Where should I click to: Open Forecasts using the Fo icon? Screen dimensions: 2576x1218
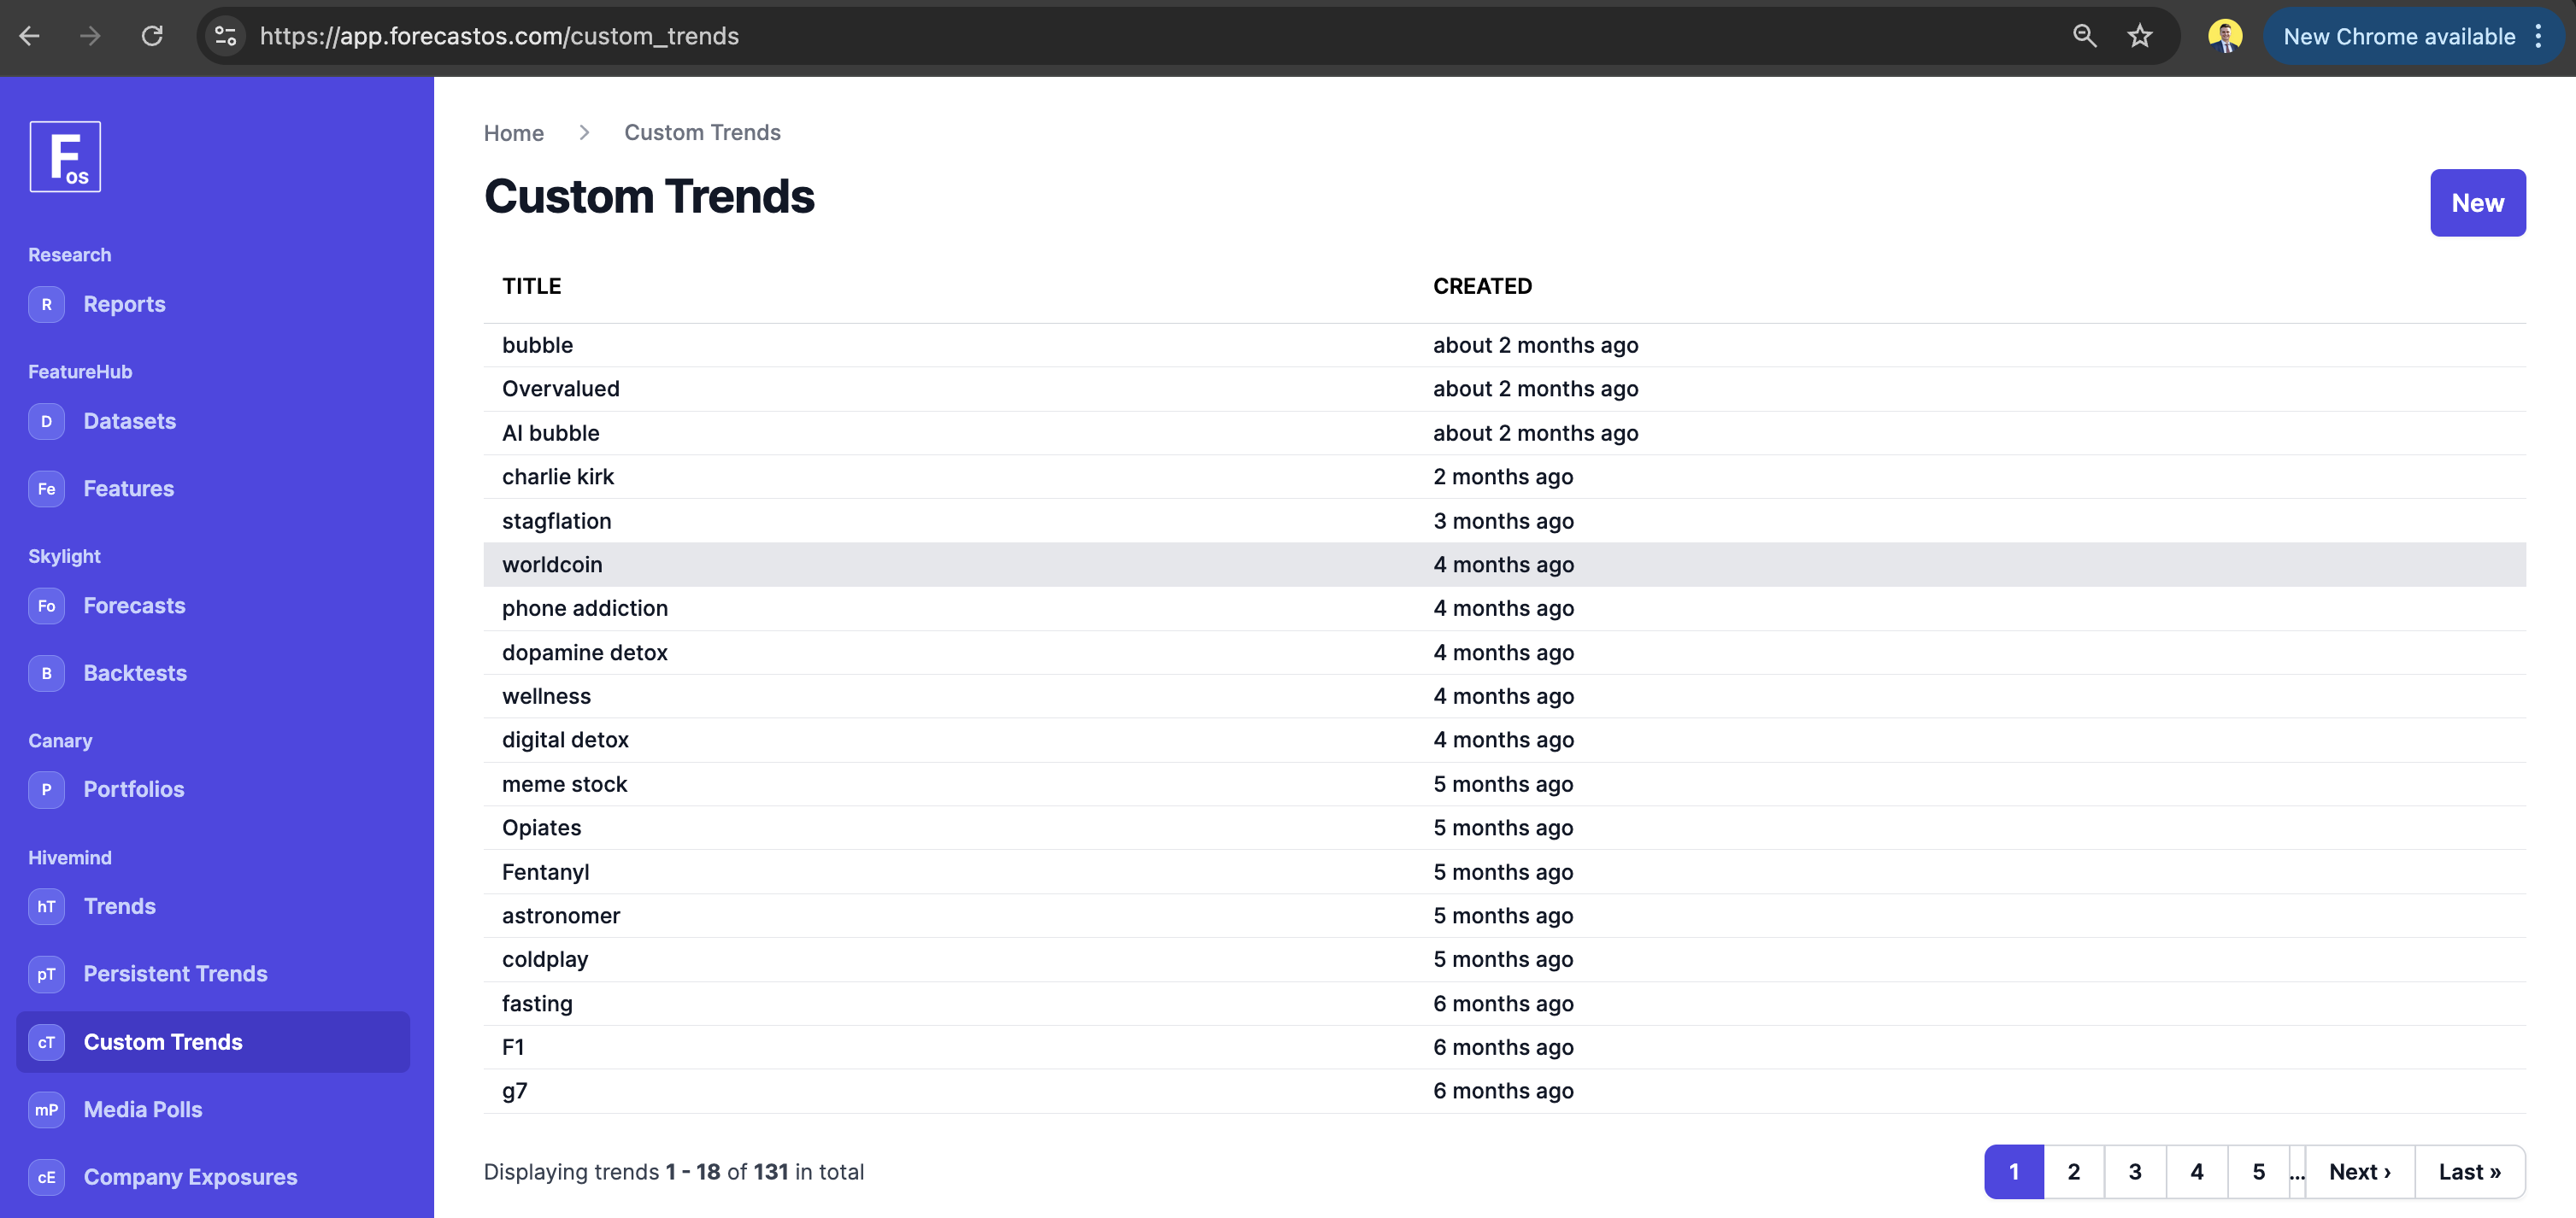tap(46, 606)
